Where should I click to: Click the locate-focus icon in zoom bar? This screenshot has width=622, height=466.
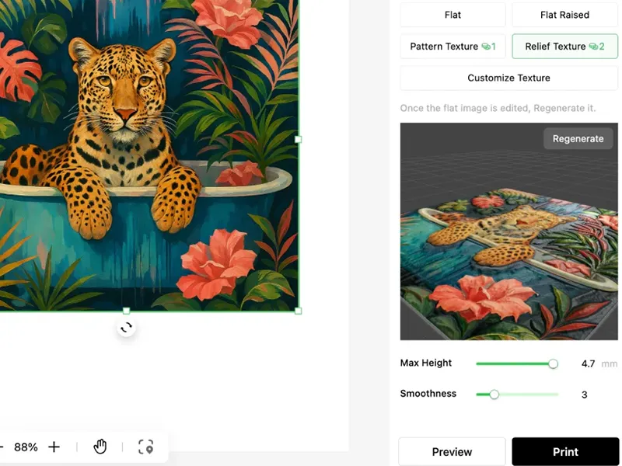(145, 447)
